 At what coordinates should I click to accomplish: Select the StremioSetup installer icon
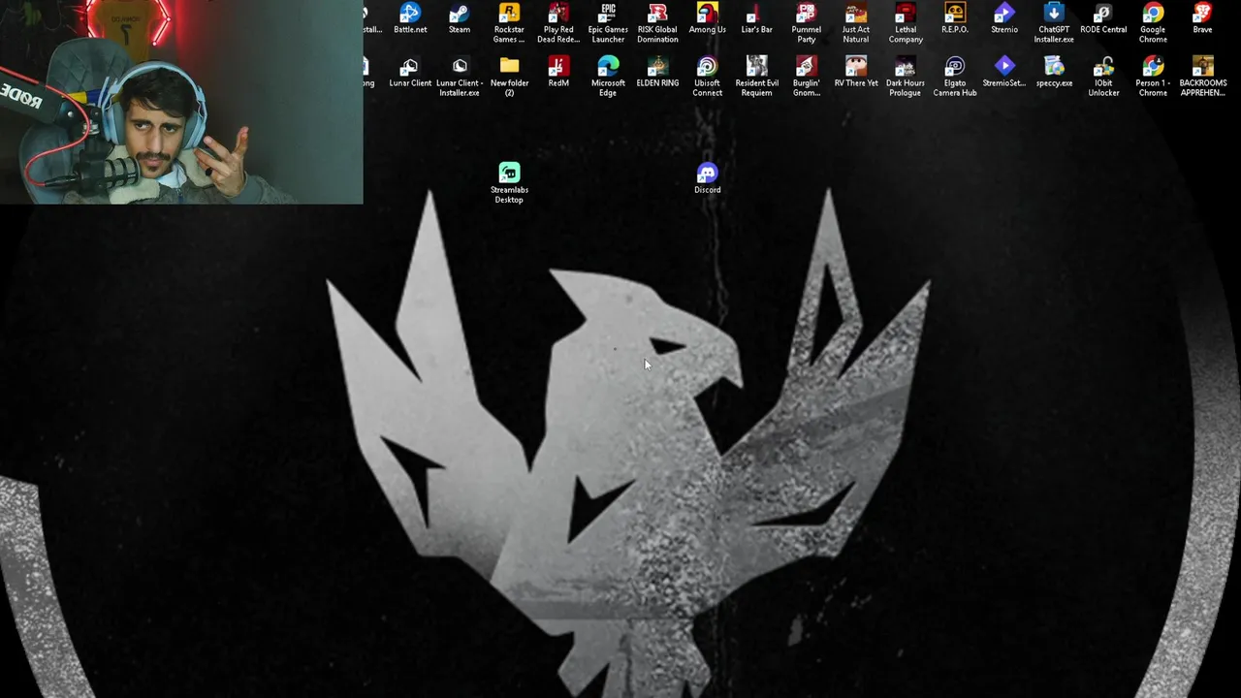click(x=1004, y=72)
